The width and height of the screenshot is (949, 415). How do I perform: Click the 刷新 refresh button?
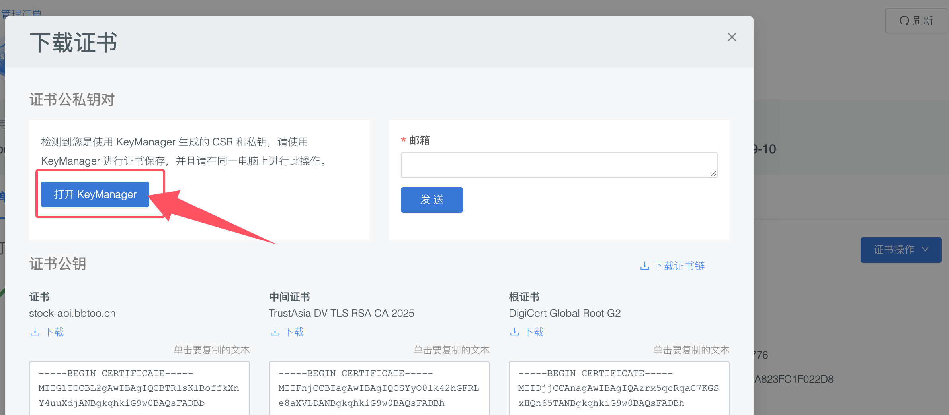tap(916, 21)
